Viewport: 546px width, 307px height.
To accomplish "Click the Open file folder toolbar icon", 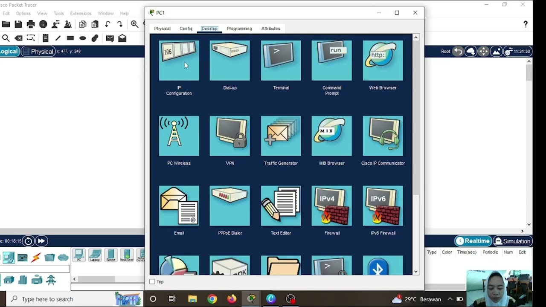I will click(x=6, y=24).
